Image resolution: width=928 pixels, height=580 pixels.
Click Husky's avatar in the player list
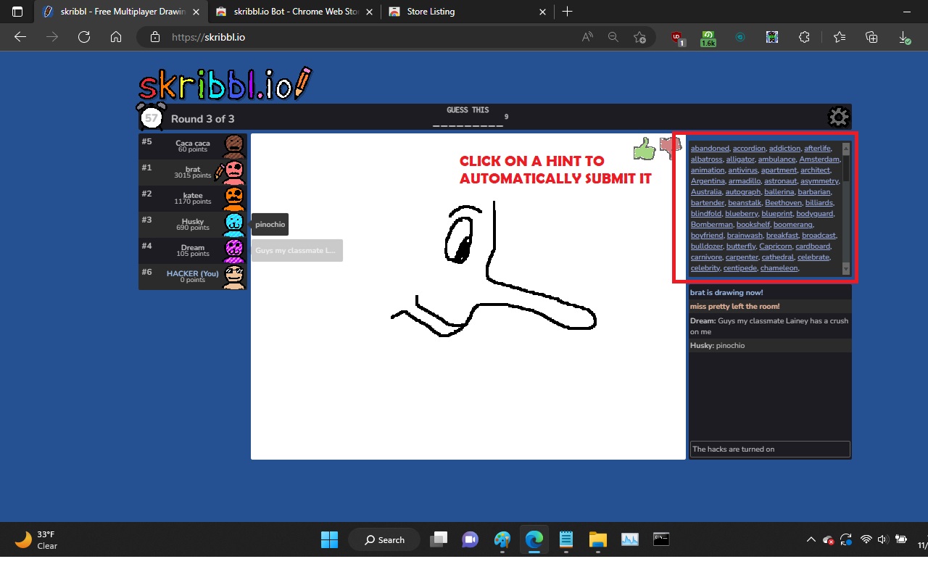[234, 224]
